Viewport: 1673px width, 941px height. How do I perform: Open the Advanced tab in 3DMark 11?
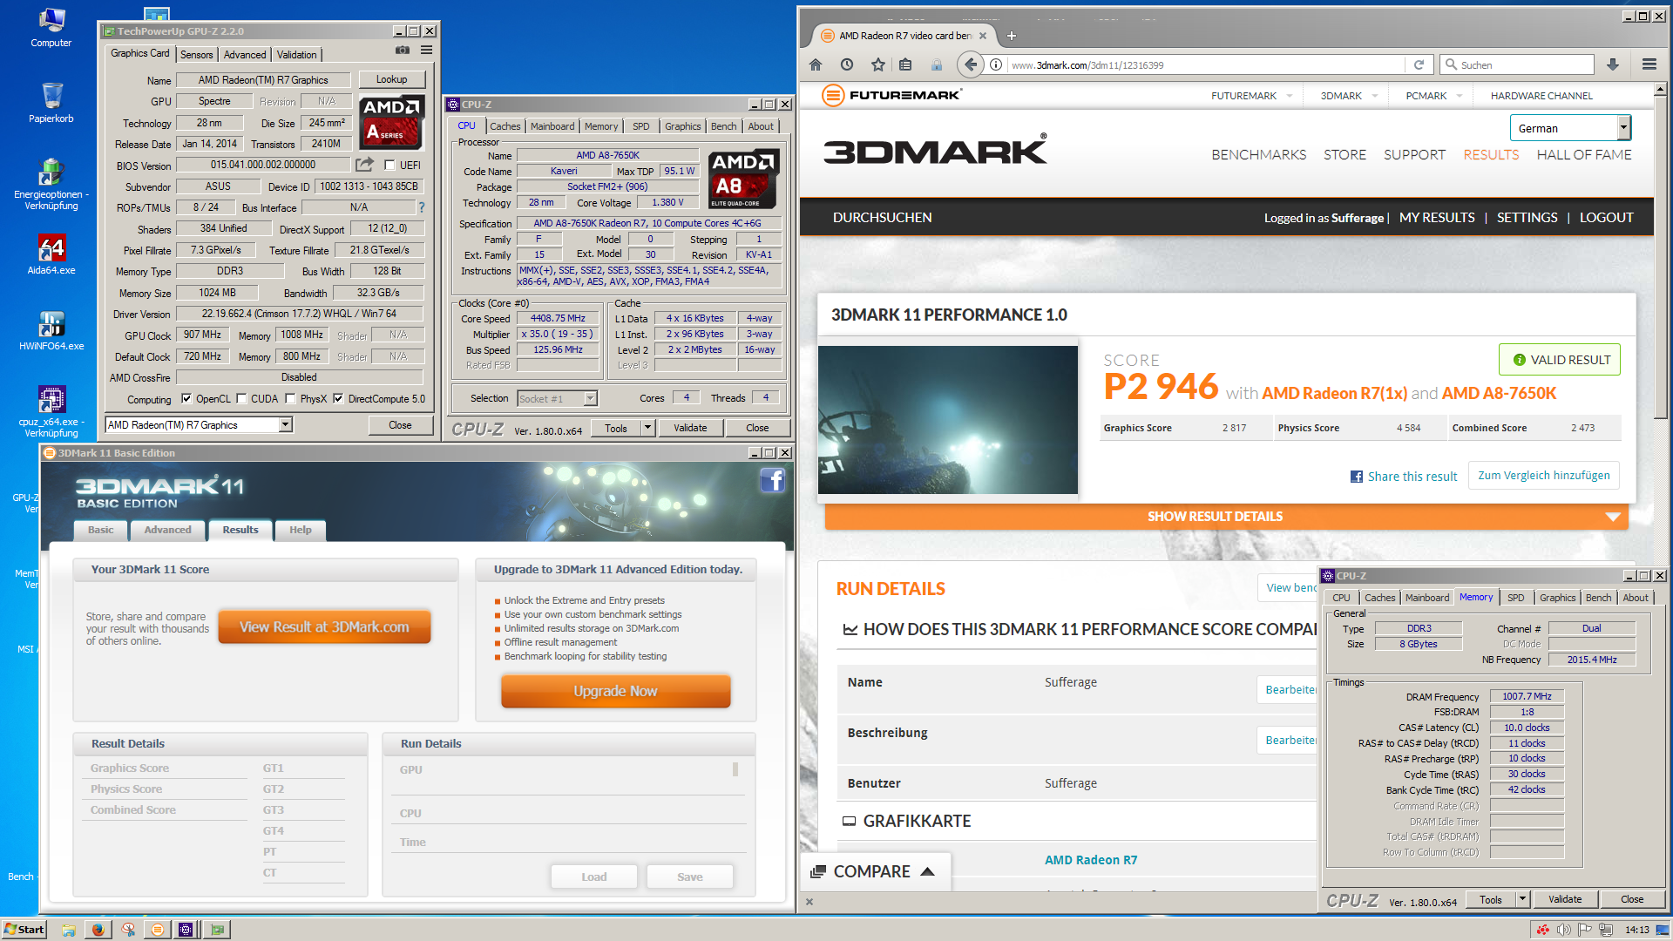click(168, 530)
